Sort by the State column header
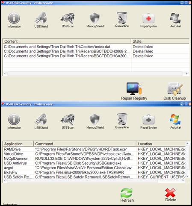Viewport: 192px width, 206px height. pos(160,41)
